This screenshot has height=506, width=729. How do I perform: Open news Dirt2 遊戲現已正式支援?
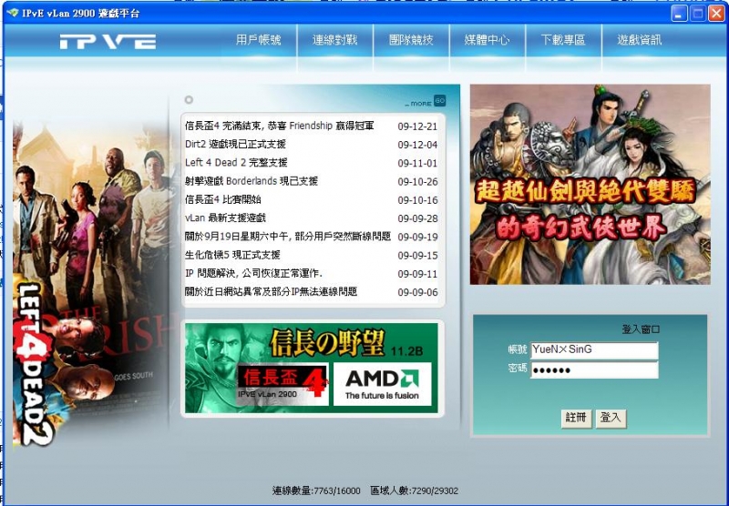[x=235, y=145]
